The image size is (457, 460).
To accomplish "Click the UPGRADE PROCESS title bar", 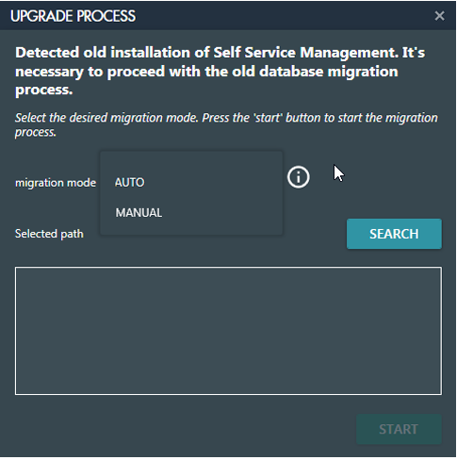I will pyautogui.click(x=220, y=16).
